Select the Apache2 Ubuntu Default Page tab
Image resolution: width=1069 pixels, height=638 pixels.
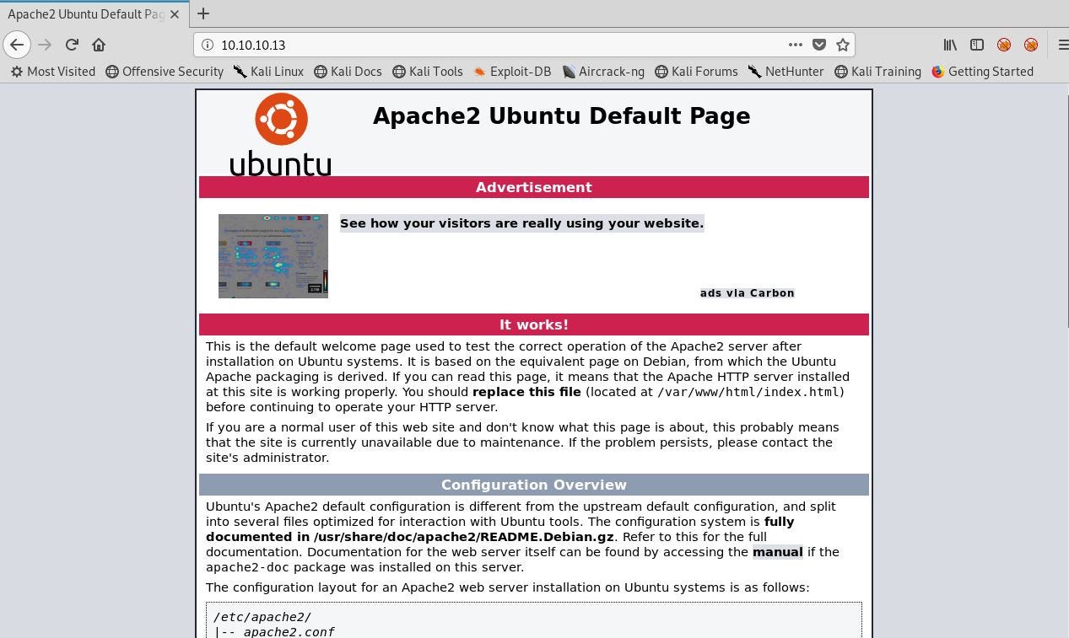click(85, 14)
